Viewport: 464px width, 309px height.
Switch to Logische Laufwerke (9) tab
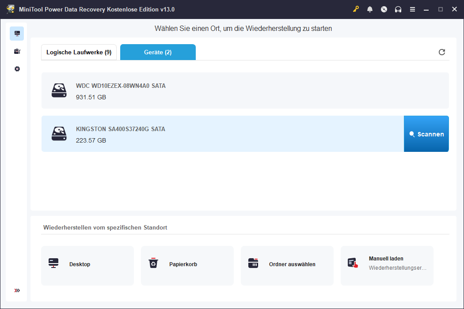pos(79,53)
